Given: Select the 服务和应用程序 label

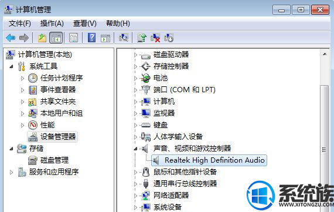Looking at the screenshot, I should (54, 172).
